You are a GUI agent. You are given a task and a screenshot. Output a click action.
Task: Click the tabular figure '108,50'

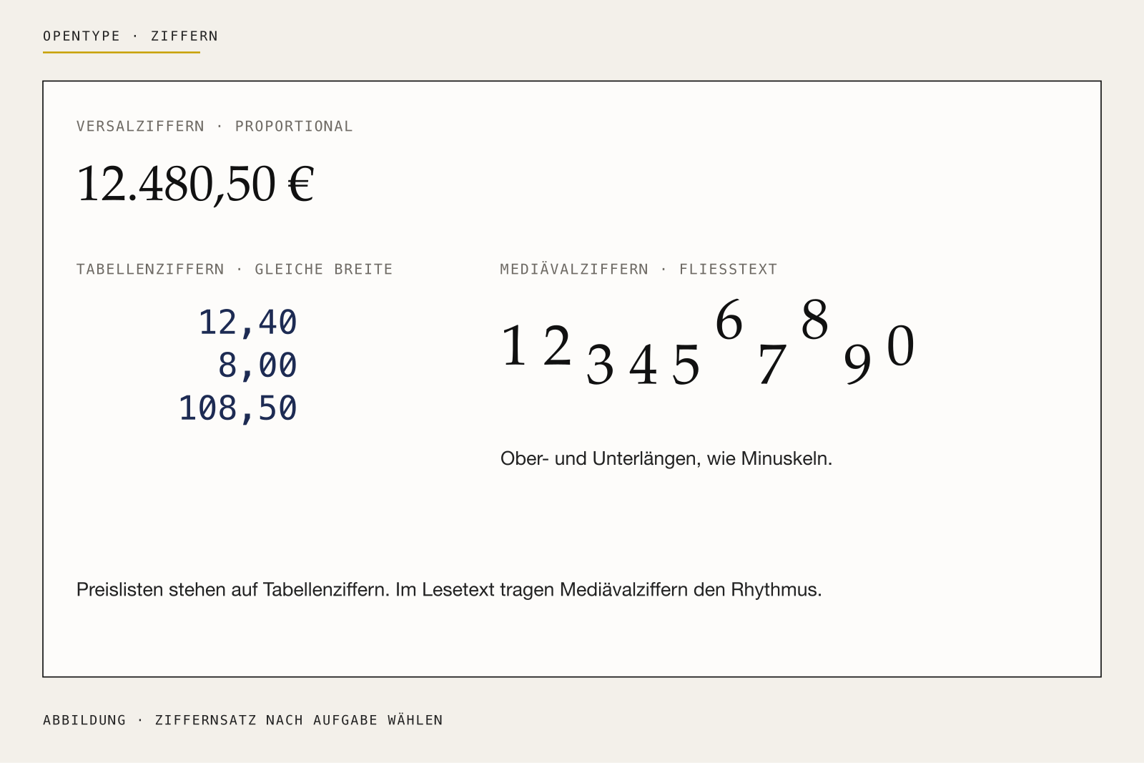(237, 408)
